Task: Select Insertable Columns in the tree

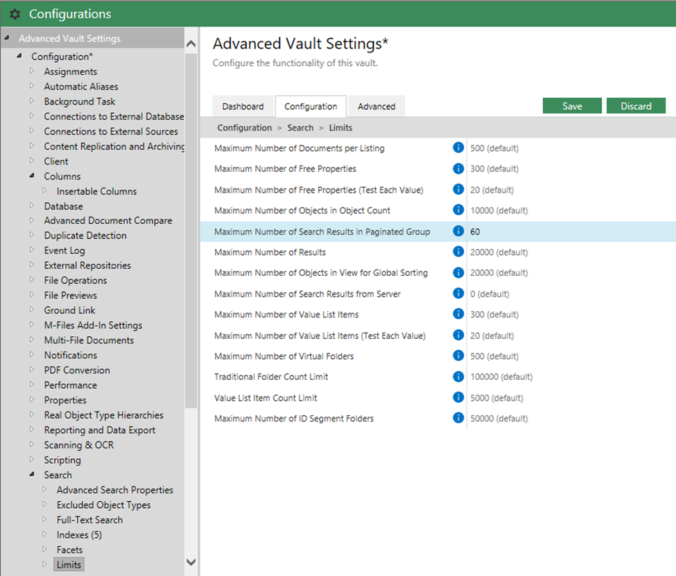Action: (96, 191)
